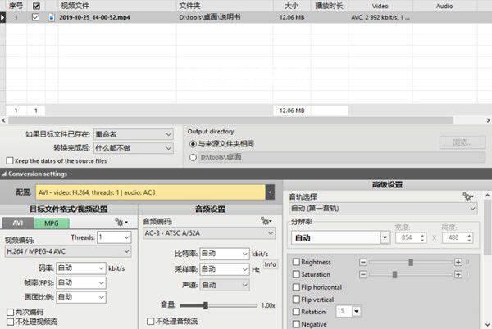Enable Keep the dates of the source files

click(x=10, y=160)
